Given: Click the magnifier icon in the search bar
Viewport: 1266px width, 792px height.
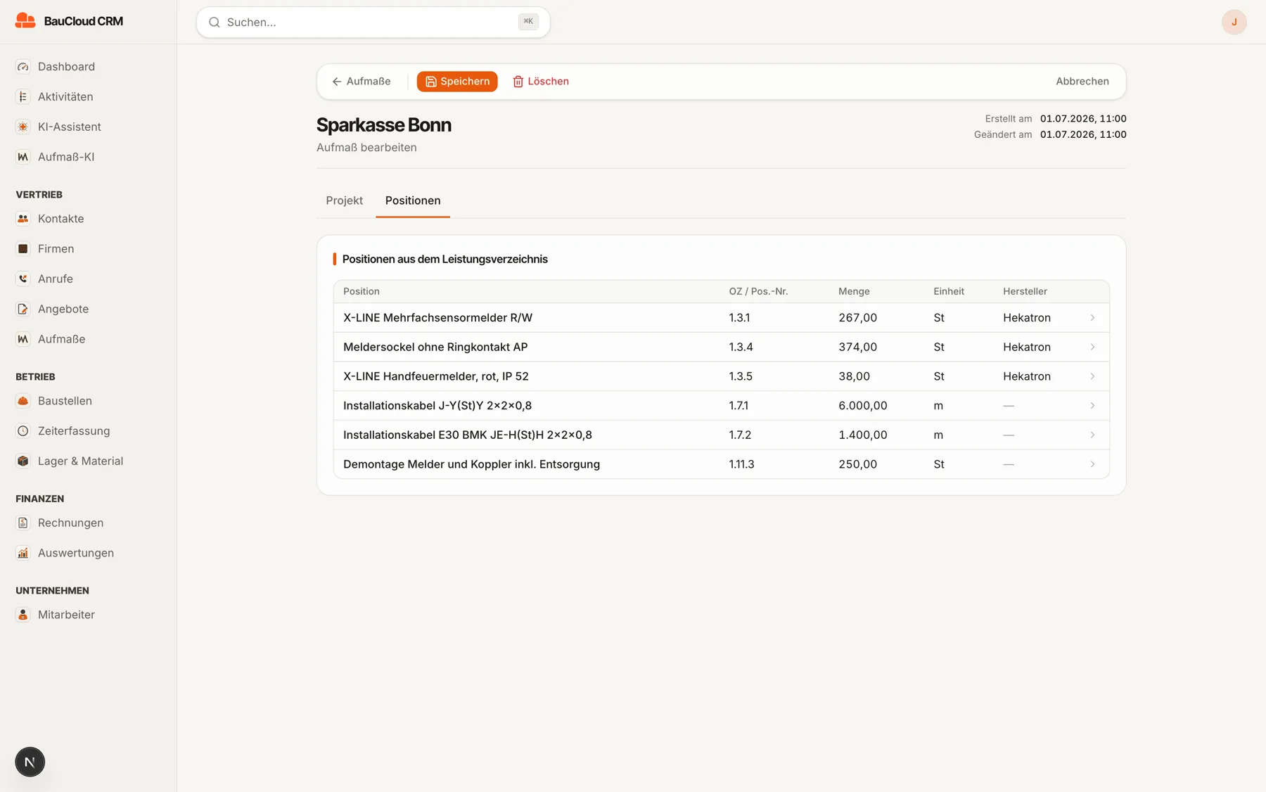Looking at the screenshot, I should pos(215,23).
